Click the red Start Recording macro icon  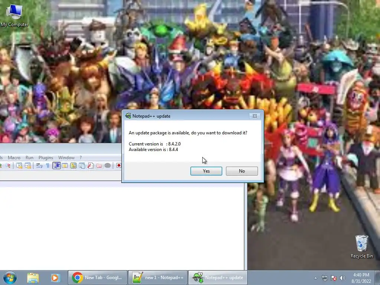tap(118, 166)
